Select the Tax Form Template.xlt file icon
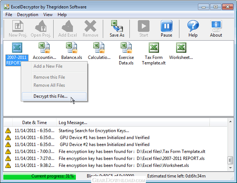 point(154,48)
